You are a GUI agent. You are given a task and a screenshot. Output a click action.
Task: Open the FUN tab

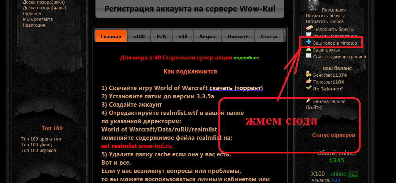tap(162, 36)
